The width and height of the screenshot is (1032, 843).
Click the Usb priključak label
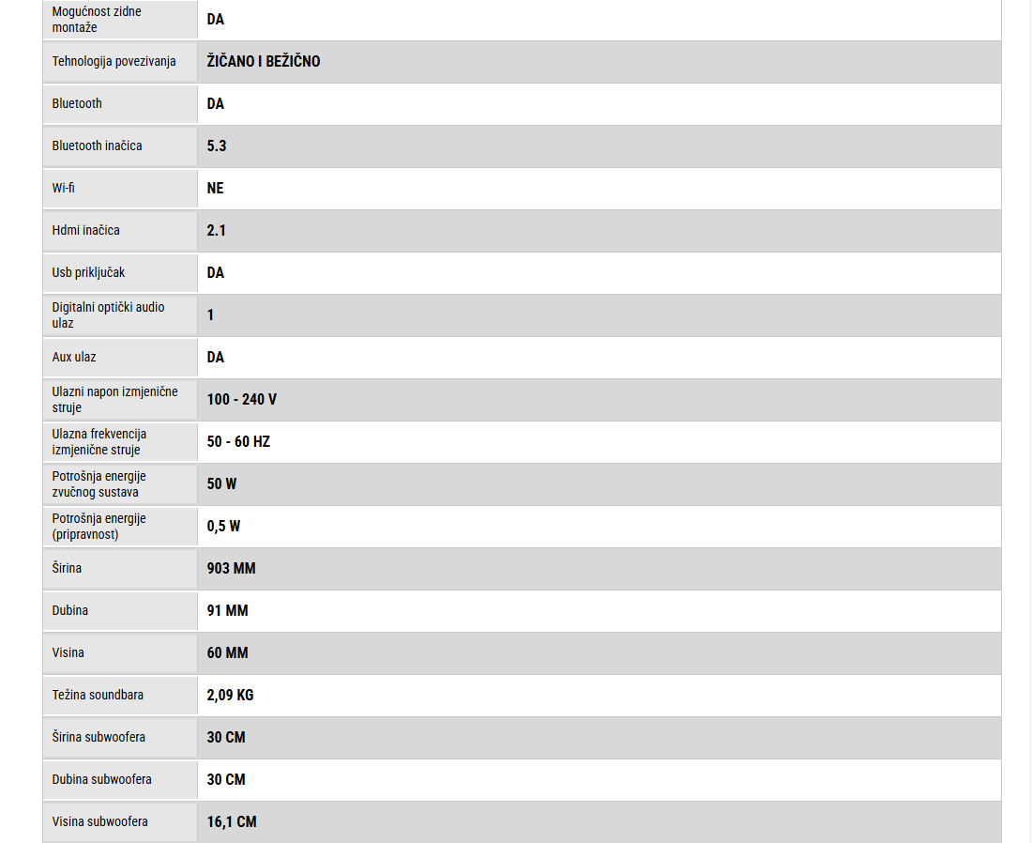coord(88,272)
